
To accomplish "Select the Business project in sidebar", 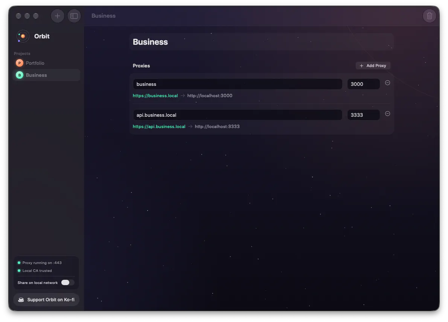I will tap(47, 75).
